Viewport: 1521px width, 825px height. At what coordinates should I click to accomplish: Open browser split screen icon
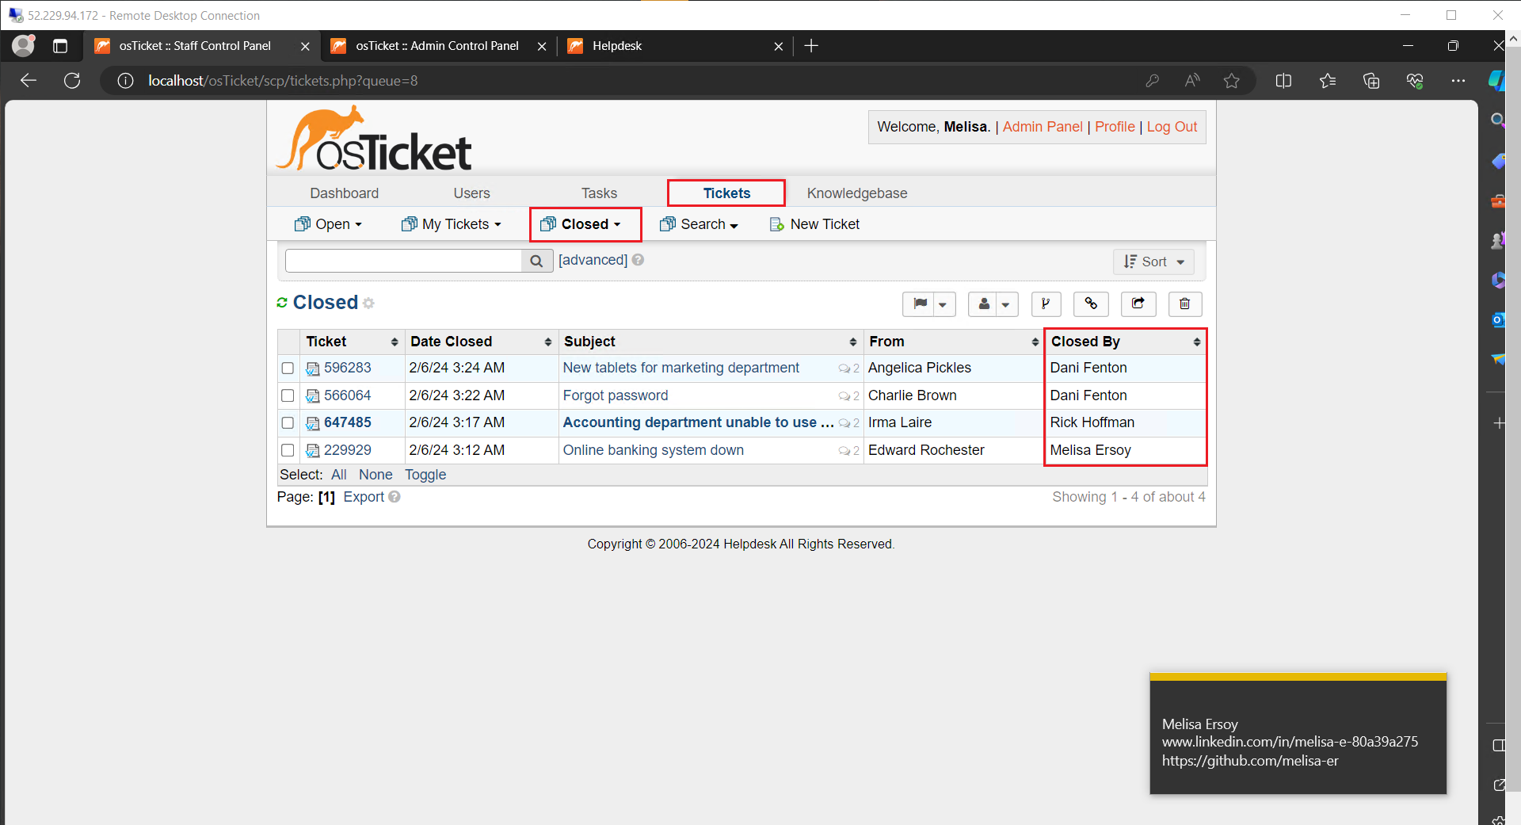(1283, 80)
